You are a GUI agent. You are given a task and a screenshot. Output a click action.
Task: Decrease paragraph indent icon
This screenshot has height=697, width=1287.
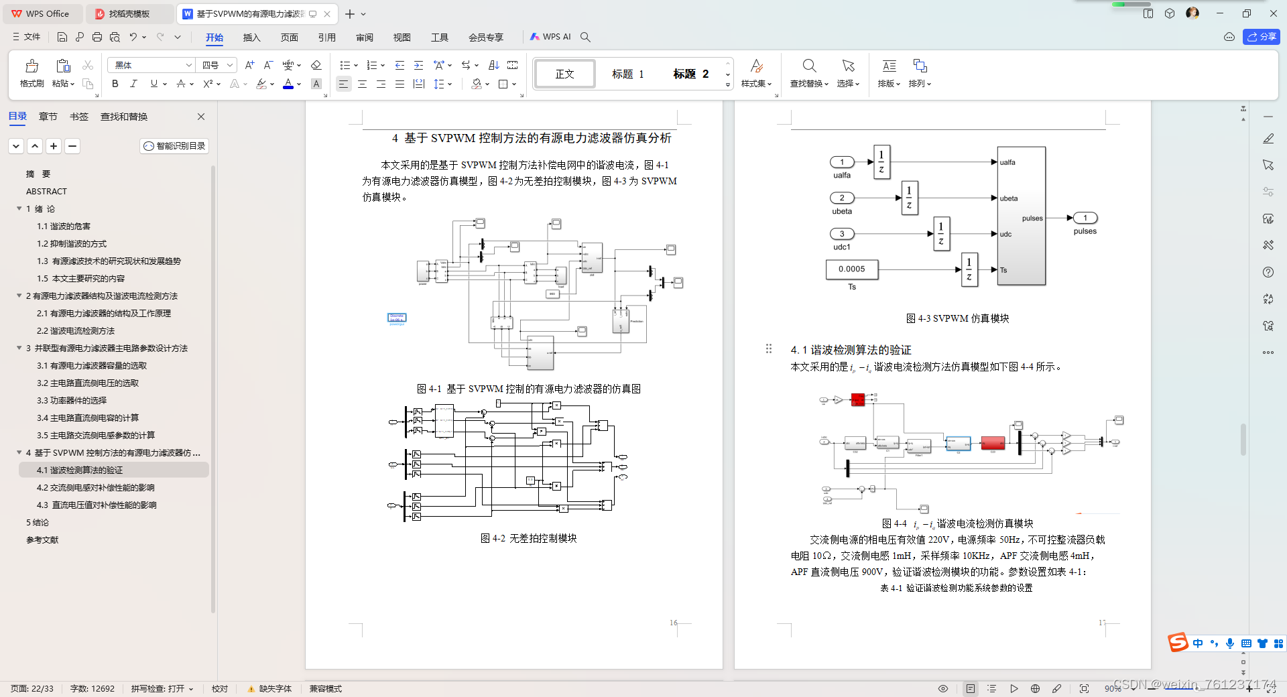pyautogui.click(x=400, y=65)
